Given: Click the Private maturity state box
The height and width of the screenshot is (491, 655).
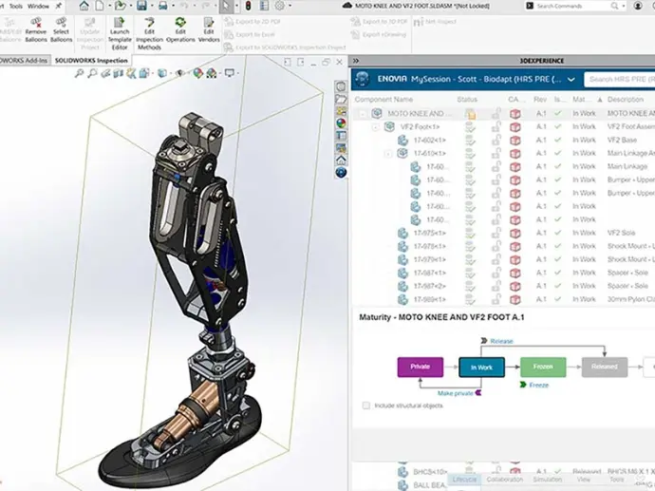Looking at the screenshot, I should click(x=420, y=367).
